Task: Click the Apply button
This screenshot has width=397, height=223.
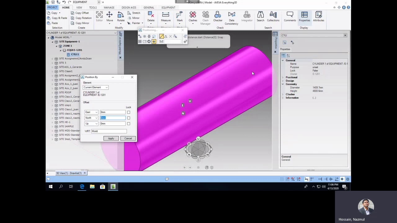Action: click(111, 138)
